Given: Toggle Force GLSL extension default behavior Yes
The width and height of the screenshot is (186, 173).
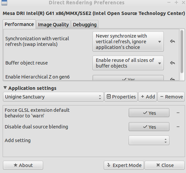Looking at the screenshot, I should 149,113.
